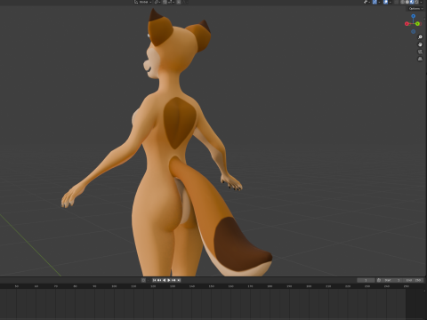
Task: Open the Options dropdown
Action: (415, 9)
